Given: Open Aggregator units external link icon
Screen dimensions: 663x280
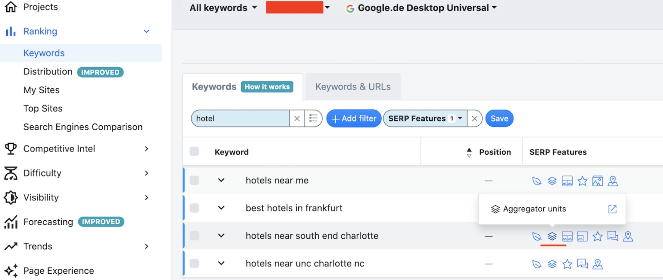Looking at the screenshot, I should (612, 209).
